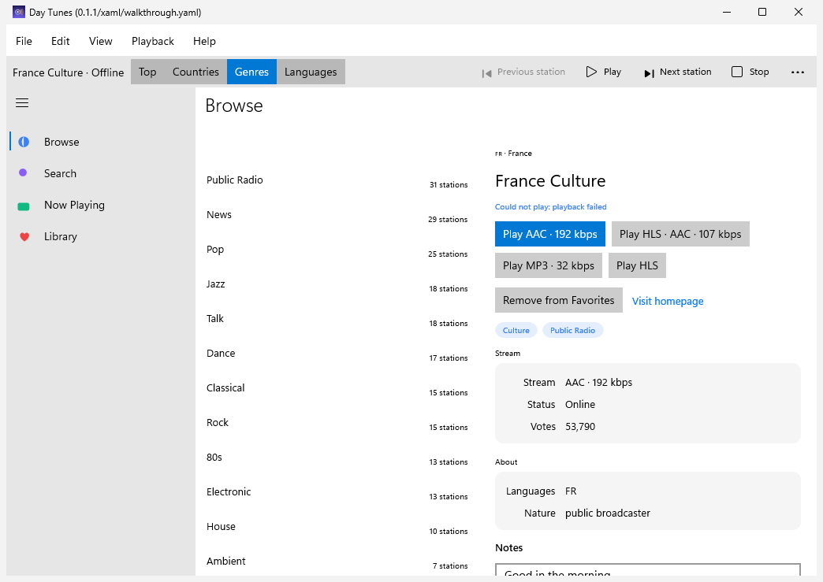Viewport: 823px width, 582px height.
Task: Maximize the Day Tunes window
Action: point(762,12)
